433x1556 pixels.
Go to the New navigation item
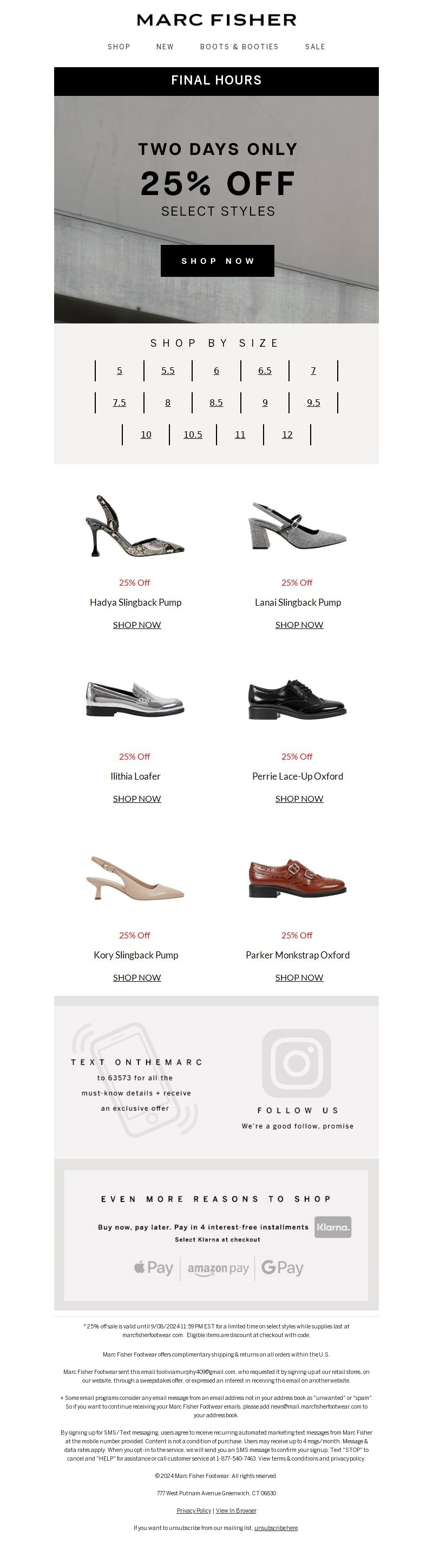tap(165, 47)
